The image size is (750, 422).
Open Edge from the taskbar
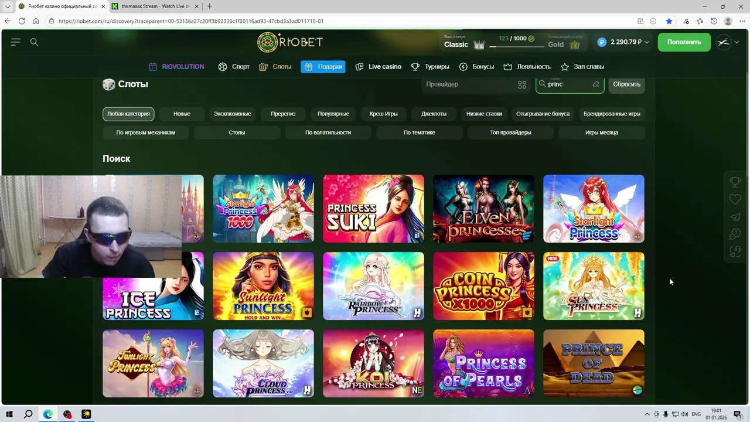tap(48, 414)
